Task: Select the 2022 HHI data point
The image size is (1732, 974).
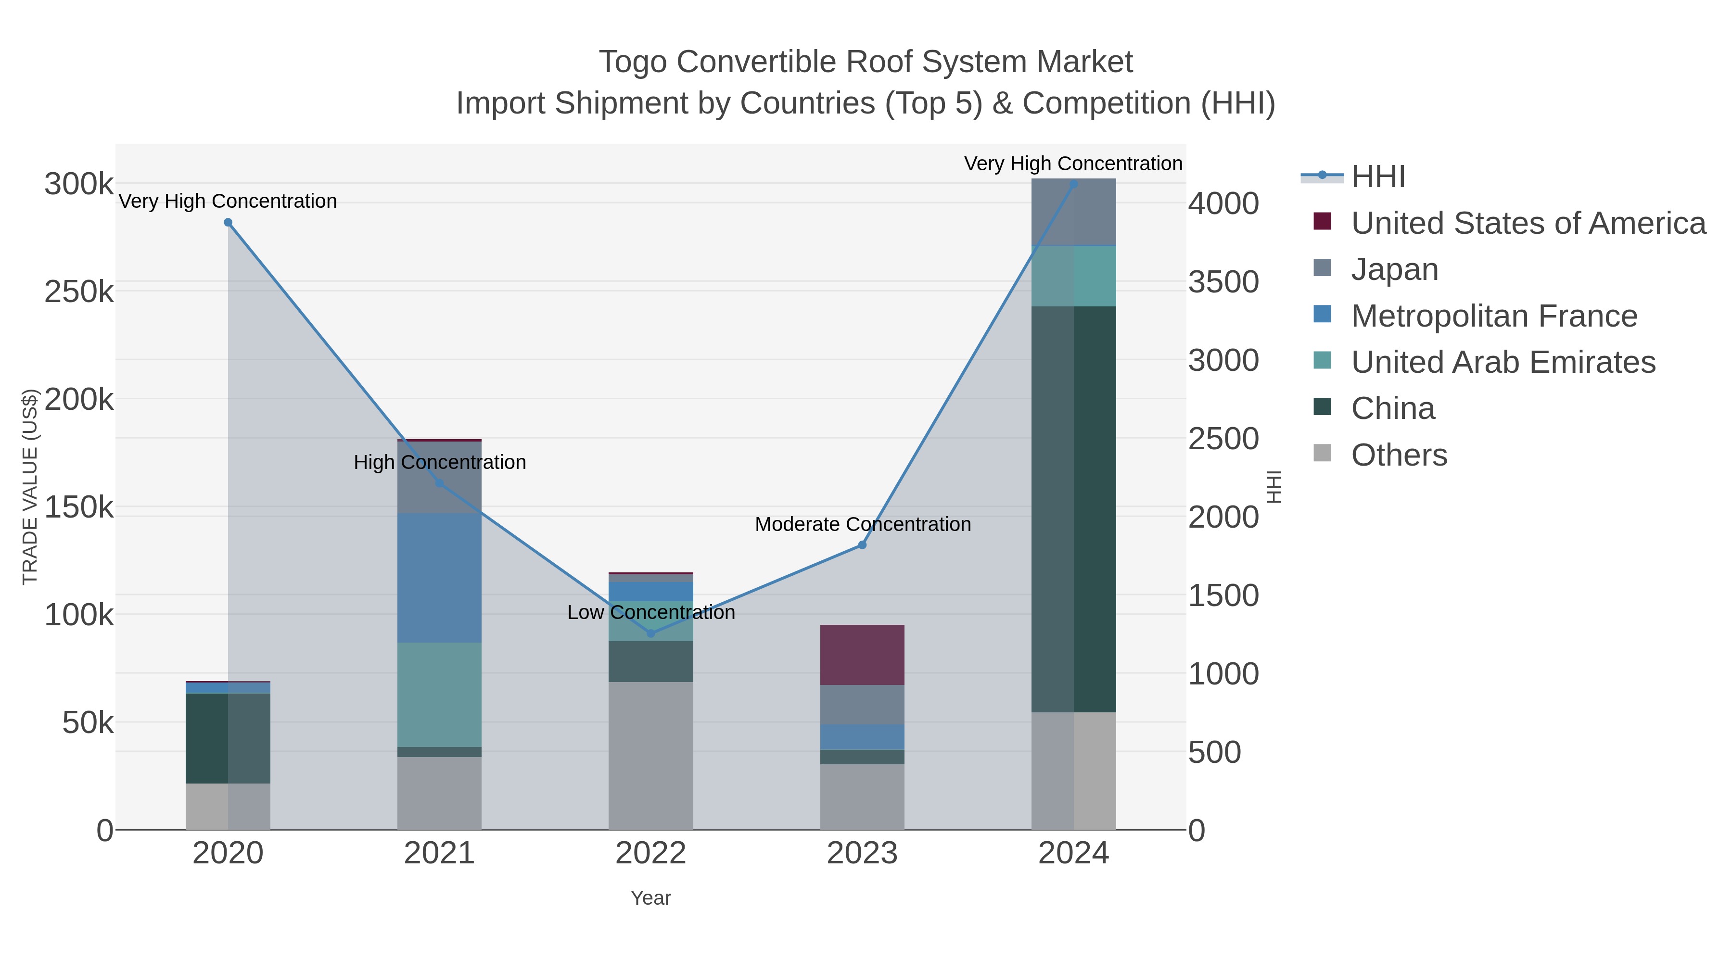Action: [x=651, y=633]
